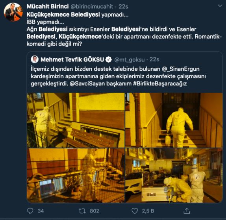
Task: Open the #BirlikteBaşaracağız hashtag
Action: tap(160, 83)
